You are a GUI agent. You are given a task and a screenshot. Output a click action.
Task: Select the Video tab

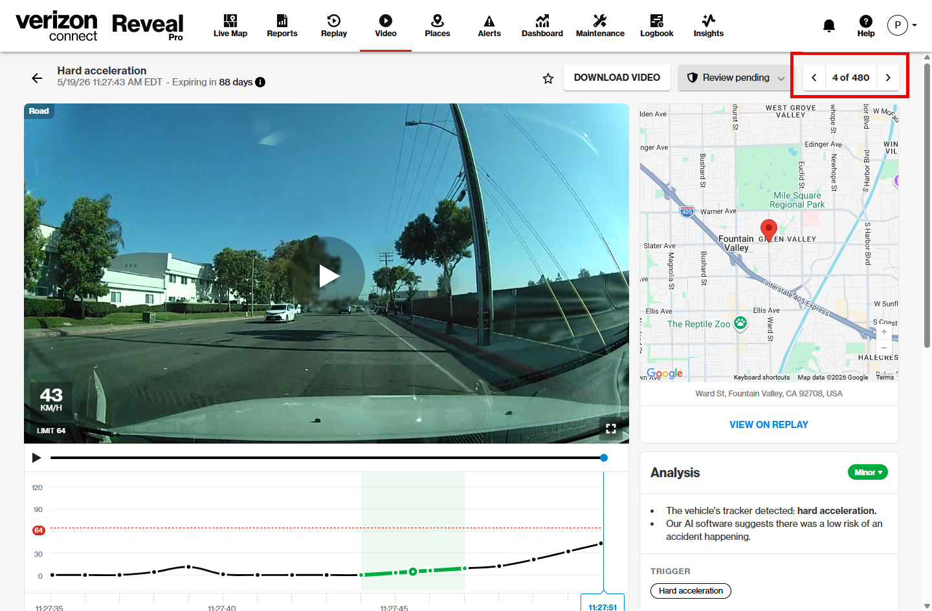[x=386, y=26]
